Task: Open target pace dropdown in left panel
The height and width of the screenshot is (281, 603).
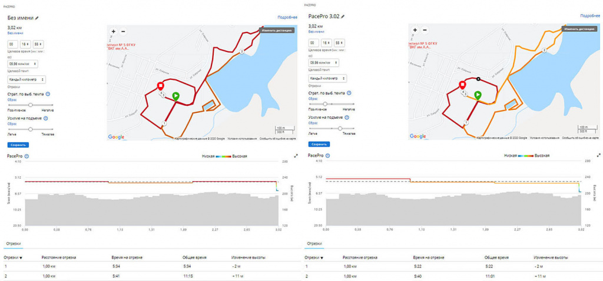Action: tap(22, 63)
